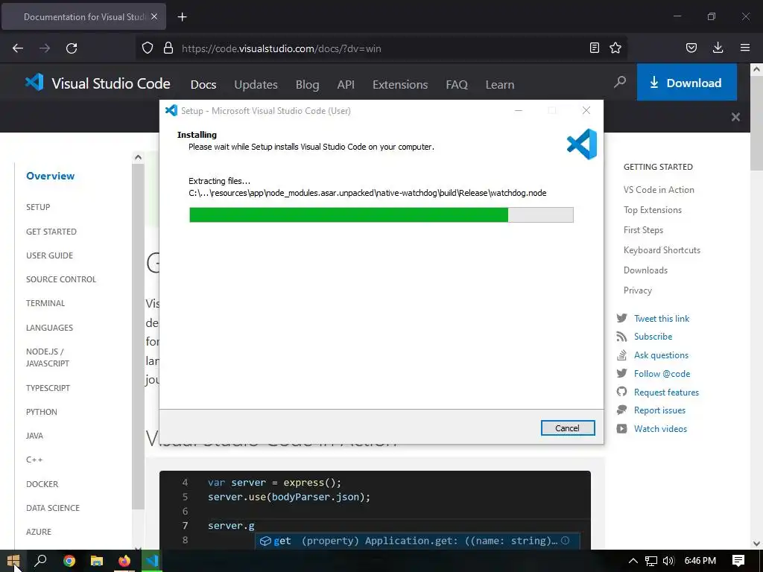Screen dimensions: 763x572
Task: Go to the Extensions page
Action: 400,84
